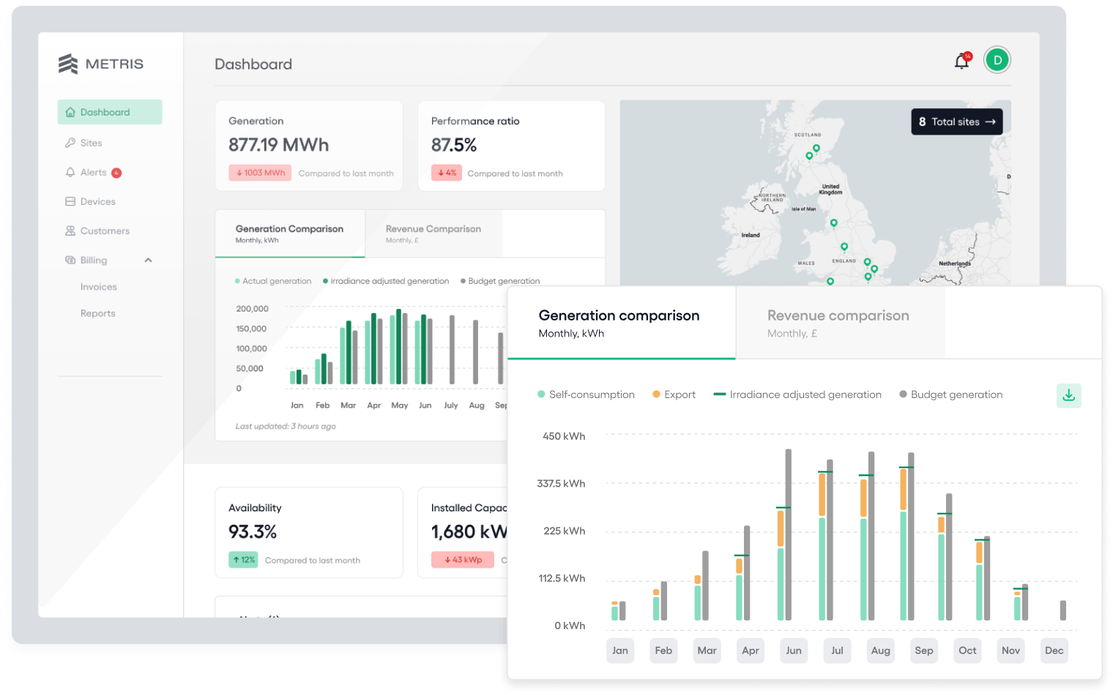Collapse the Billing submenu chevron
The width and height of the screenshot is (1113, 695).
pos(148,260)
